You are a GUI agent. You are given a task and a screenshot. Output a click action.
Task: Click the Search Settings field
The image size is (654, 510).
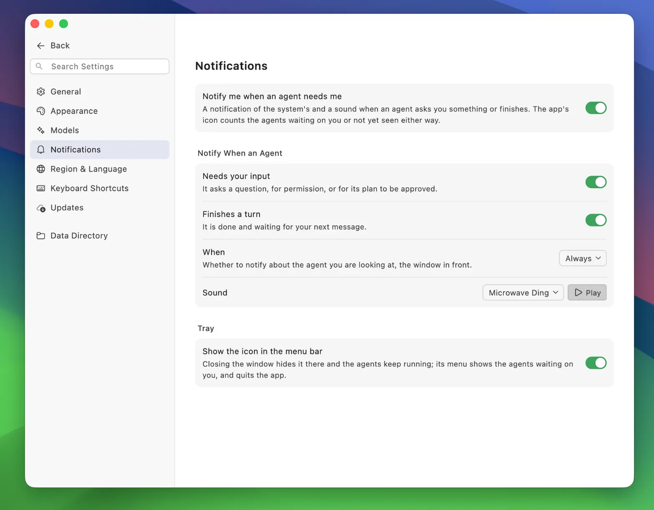[100, 66]
